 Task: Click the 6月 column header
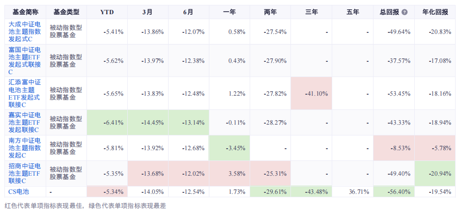[188, 12]
